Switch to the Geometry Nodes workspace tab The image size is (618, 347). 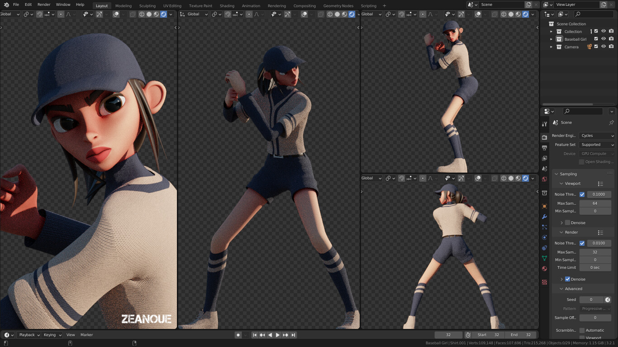point(338,6)
